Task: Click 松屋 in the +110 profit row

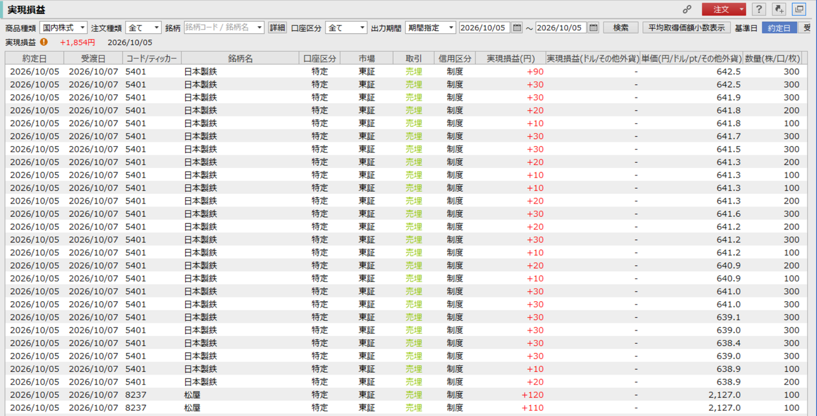Action: pyautogui.click(x=192, y=408)
